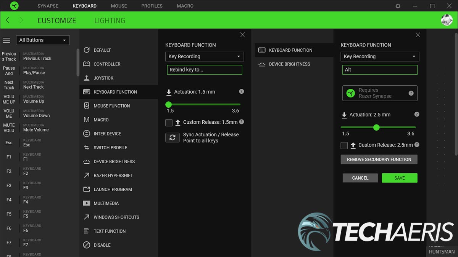This screenshot has height=257, width=458.
Task: Select the Text Function icon
Action: click(x=87, y=231)
